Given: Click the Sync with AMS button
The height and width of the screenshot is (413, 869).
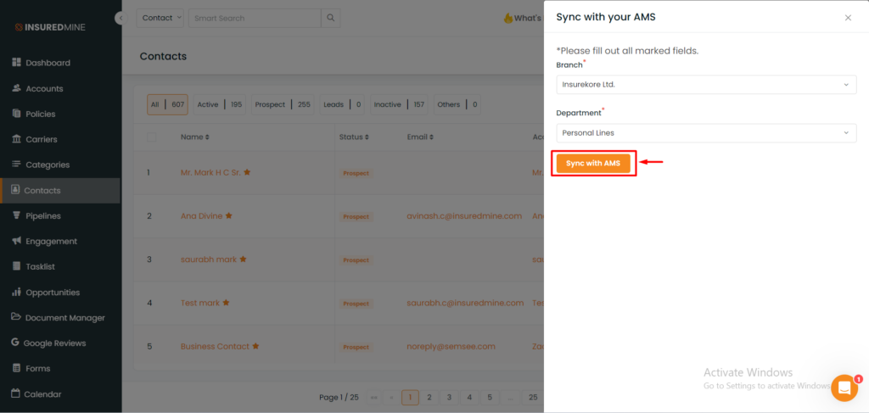Looking at the screenshot, I should [593, 164].
